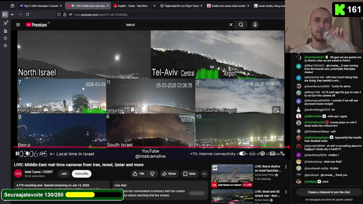Viewport: 363px width, 204px height.
Task: Switch to 'Day 5: UAE intercepts' tab
Action: 41,6
